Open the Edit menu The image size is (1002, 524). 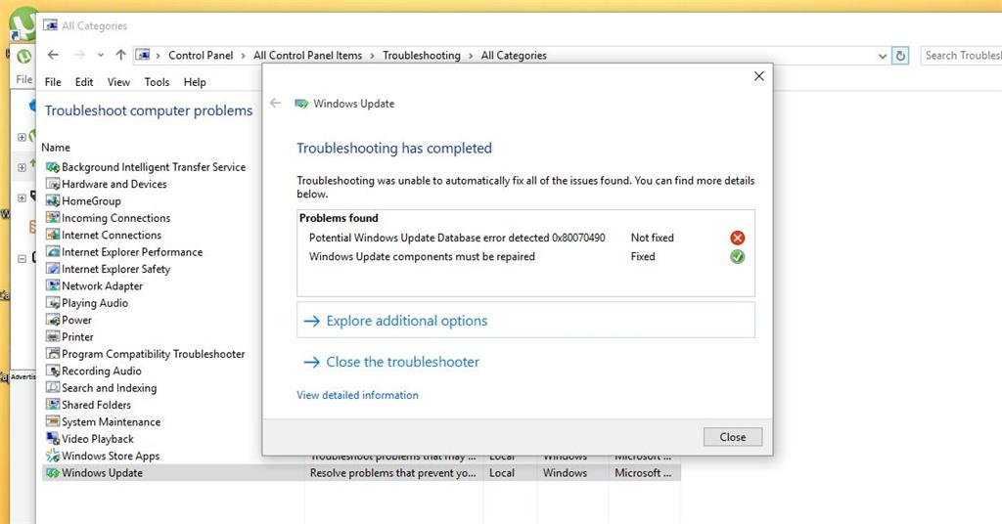(84, 82)
